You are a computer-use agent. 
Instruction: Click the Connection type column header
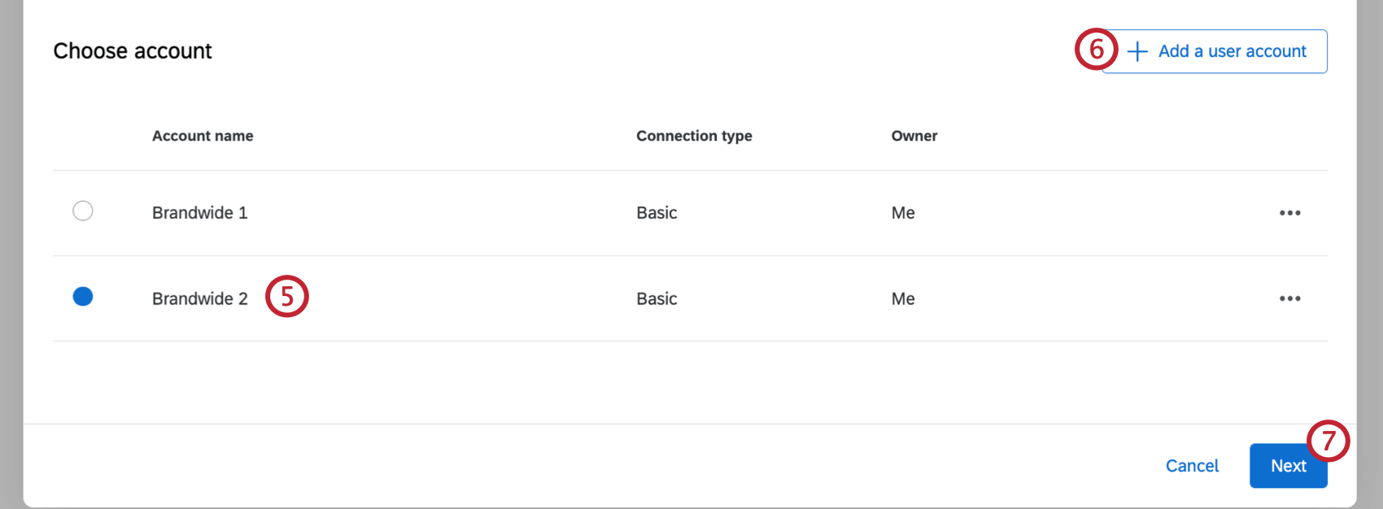point(694,136)
